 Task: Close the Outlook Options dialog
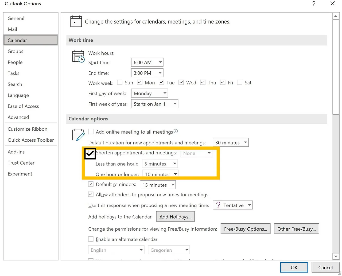pos(333,3)
